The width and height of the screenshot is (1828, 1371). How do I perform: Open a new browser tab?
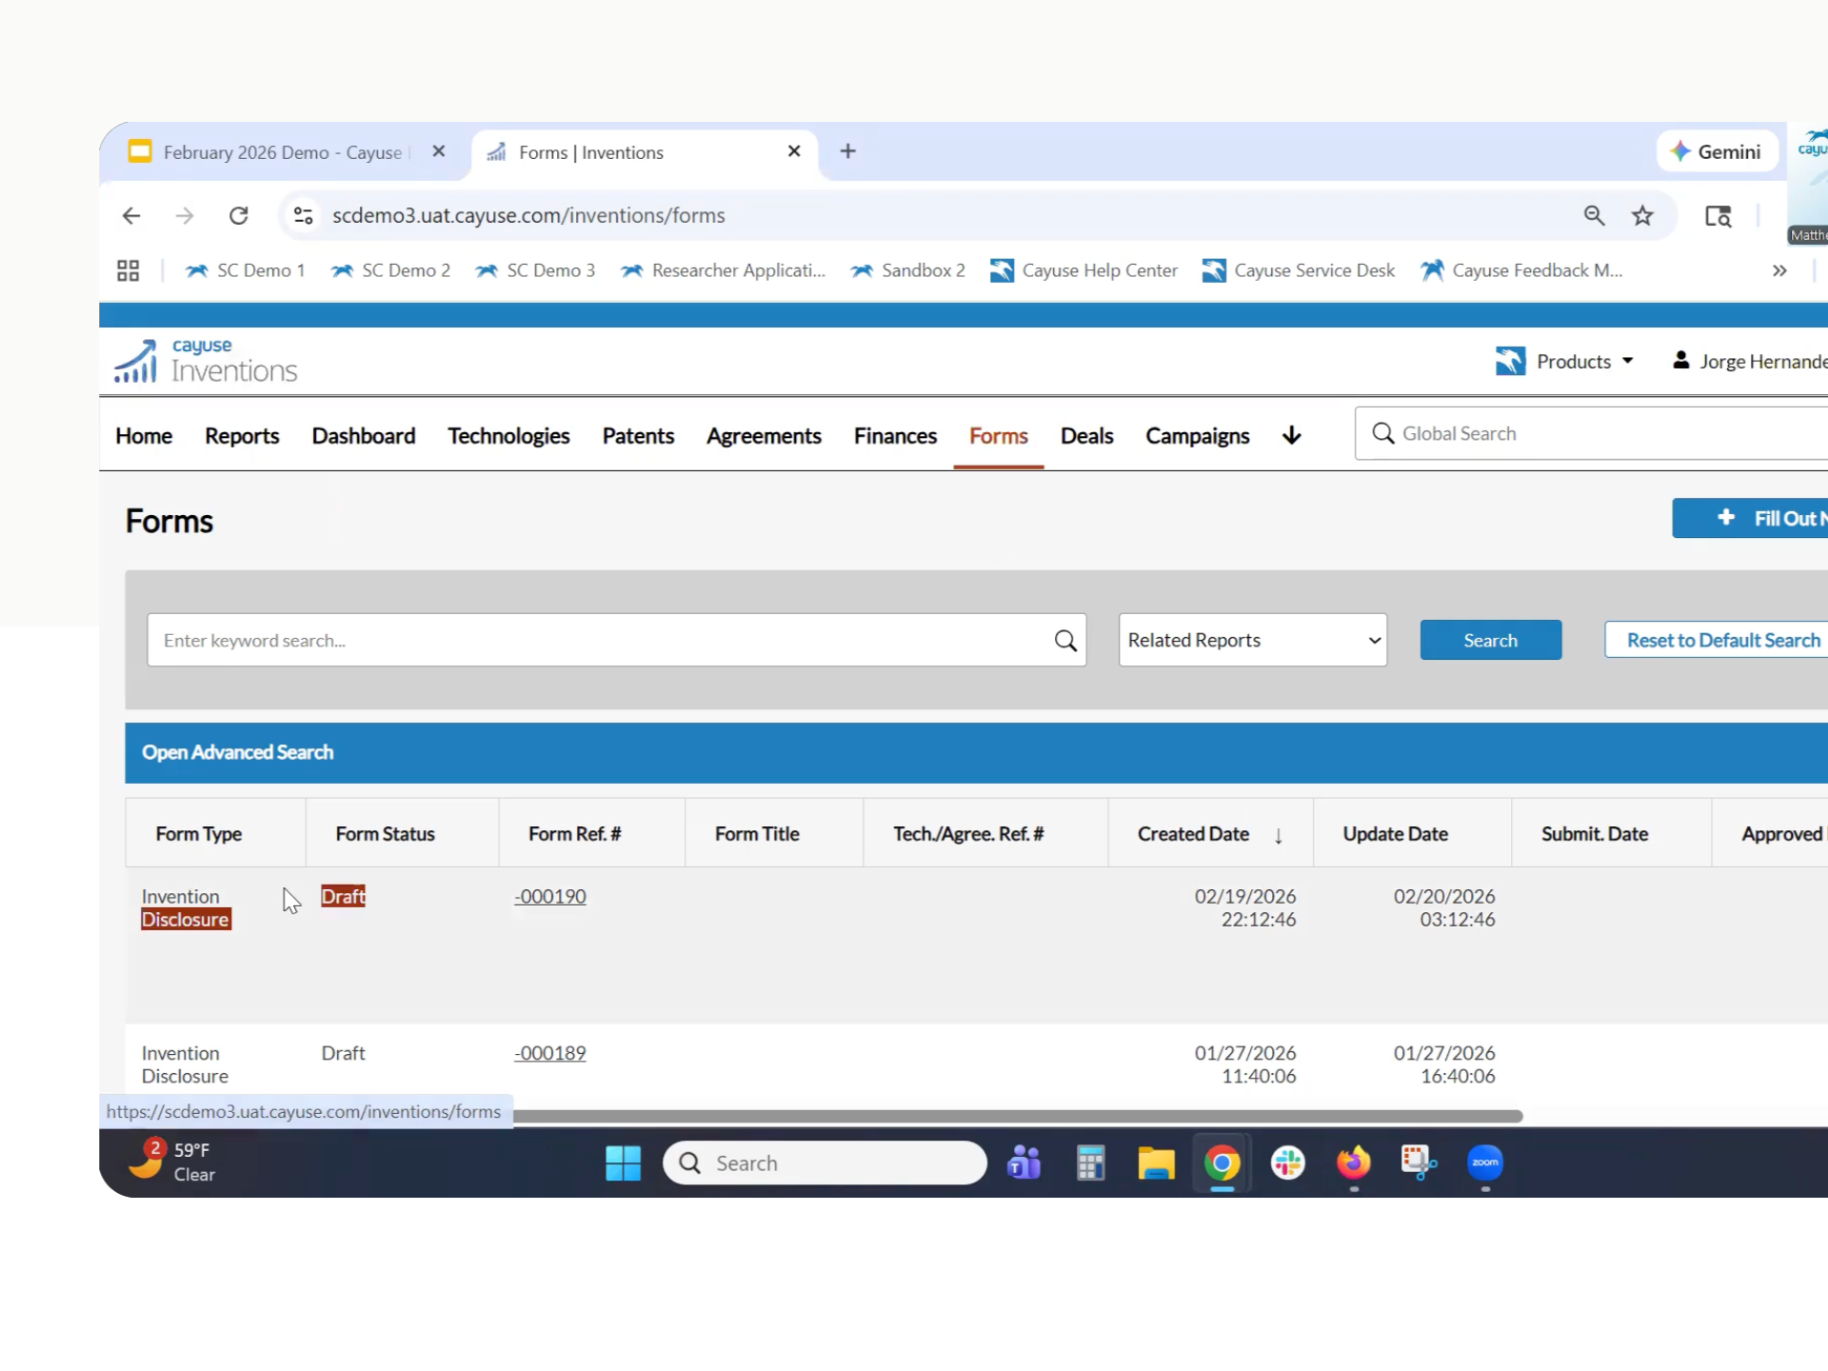click(848, 151)
